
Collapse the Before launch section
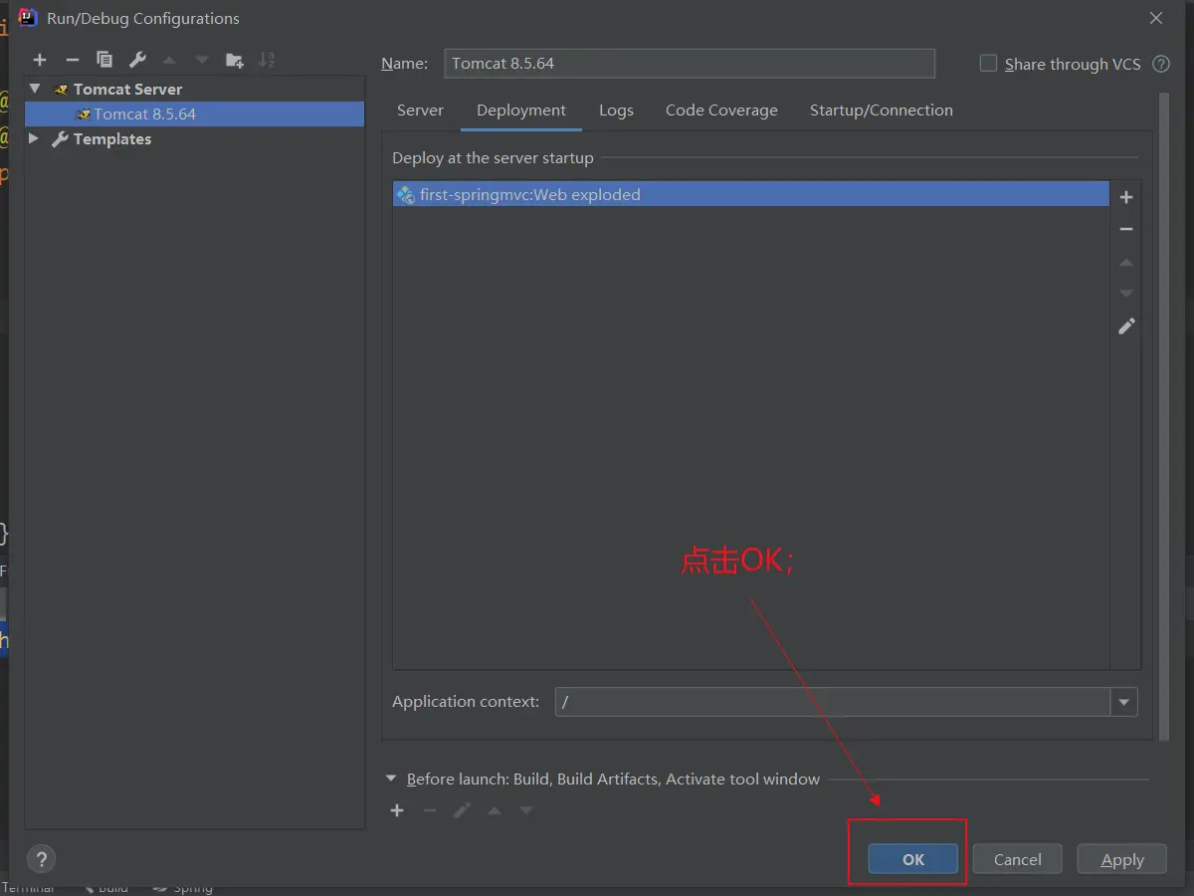click(392, 780)
